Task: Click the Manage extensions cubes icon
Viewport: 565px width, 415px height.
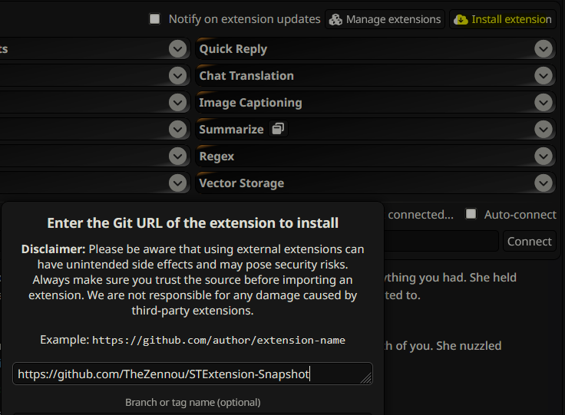Action: (335, 19)
